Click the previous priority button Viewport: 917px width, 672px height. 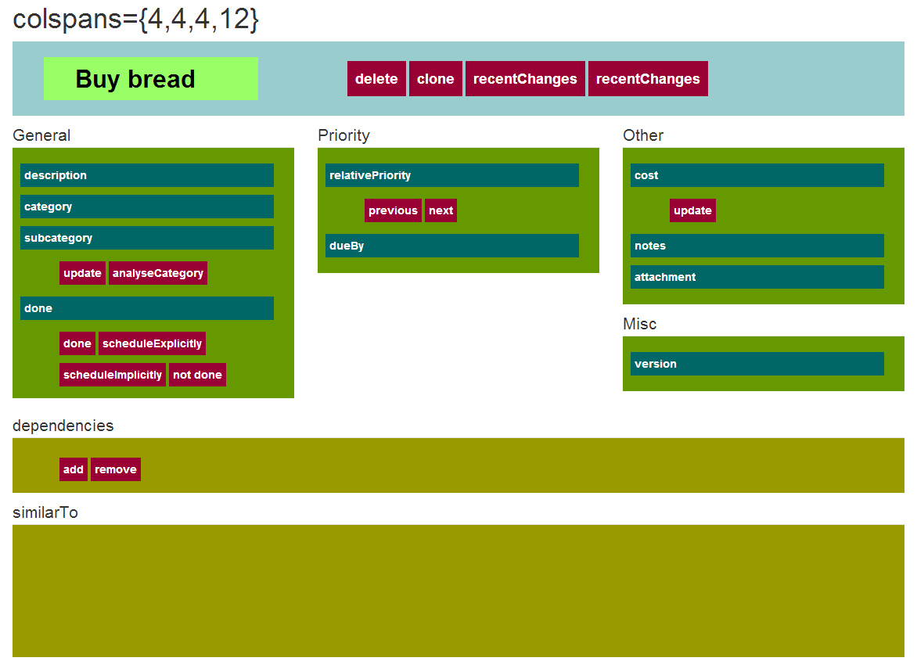[x=393, y=210]
